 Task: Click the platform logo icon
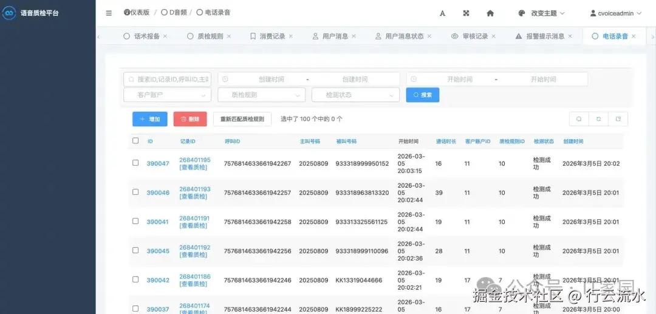[9, 13]
